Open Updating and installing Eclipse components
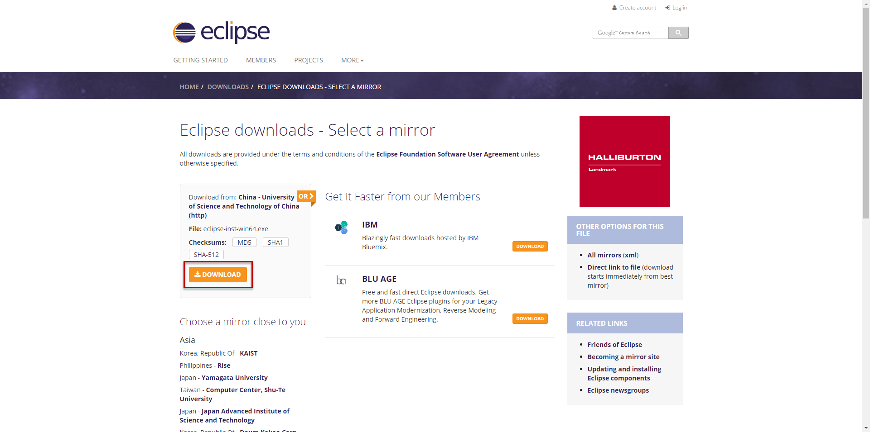This screenshot has width=870, height=432. [x=624, y=374]
